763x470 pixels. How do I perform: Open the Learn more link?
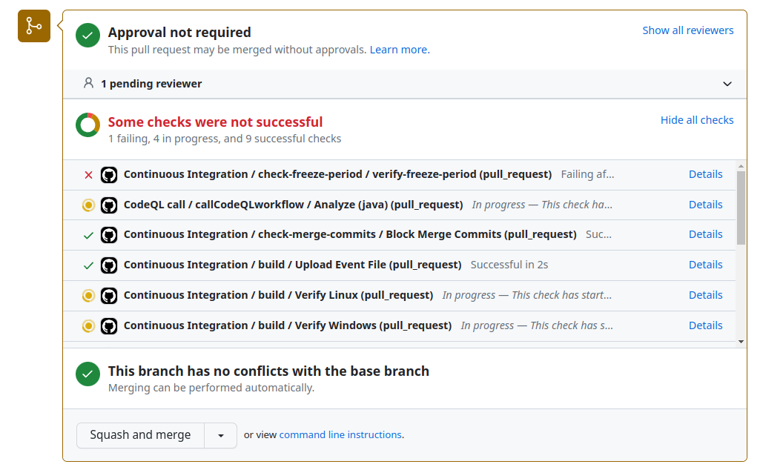pos(400,50)
